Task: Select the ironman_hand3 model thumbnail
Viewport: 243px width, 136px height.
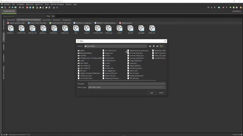Action: pyautogui.click(x=98, y=29)
